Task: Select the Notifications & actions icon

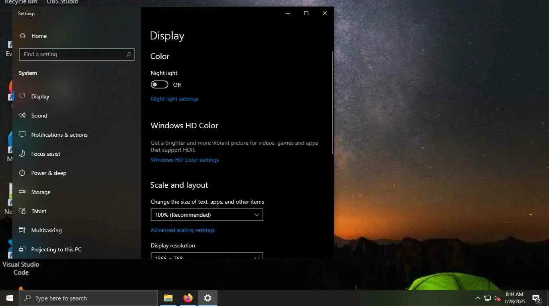Action: pos(22,135)
